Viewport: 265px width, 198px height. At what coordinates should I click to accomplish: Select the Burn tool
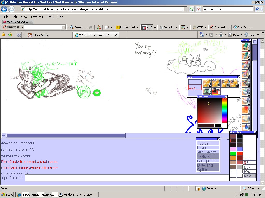[246, 119]
